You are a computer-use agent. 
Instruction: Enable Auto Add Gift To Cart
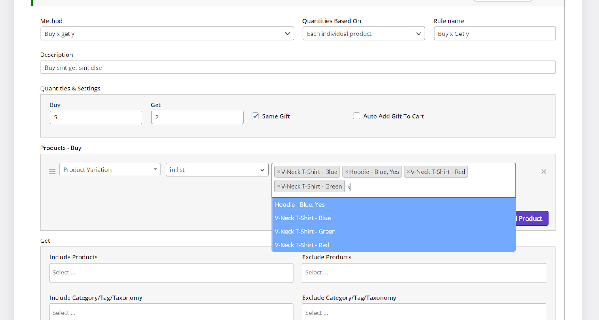pos(356,116)
